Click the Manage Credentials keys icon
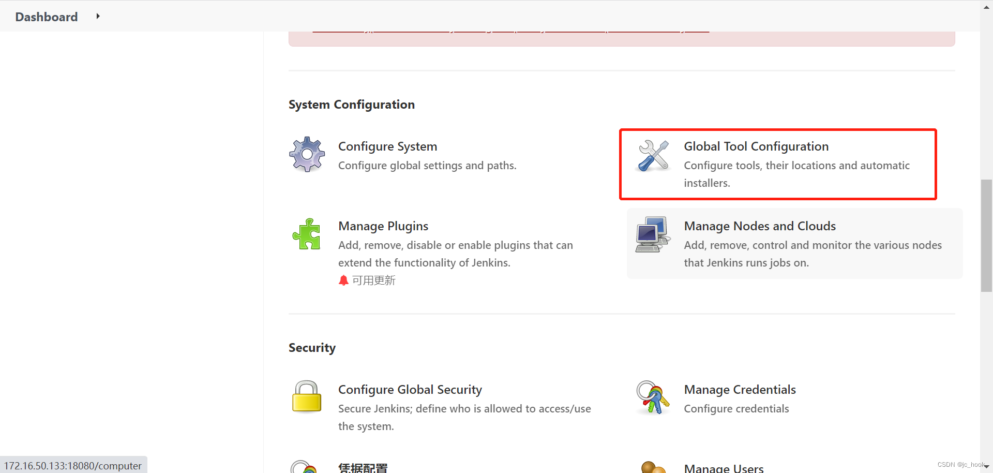Image resolution: width=993 pixels, height=473 pixels. coord(653,397)
